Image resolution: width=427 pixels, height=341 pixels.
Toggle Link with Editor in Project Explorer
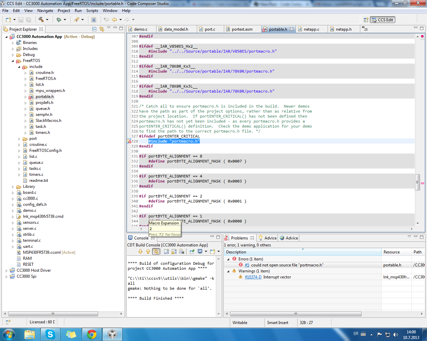click(x=102, y=29)
